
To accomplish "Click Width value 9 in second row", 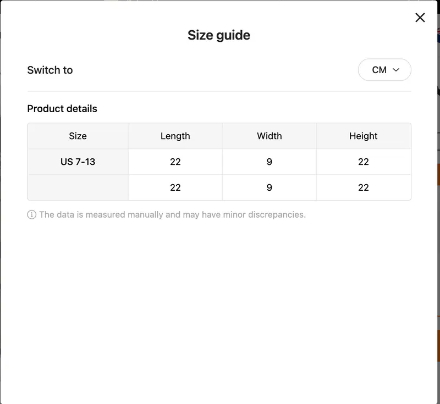I will click(269, 187).
